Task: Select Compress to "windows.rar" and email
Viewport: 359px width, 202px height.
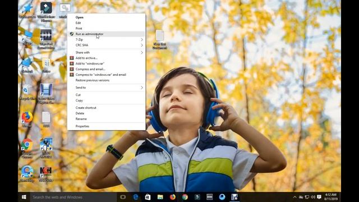Action: 106,75
